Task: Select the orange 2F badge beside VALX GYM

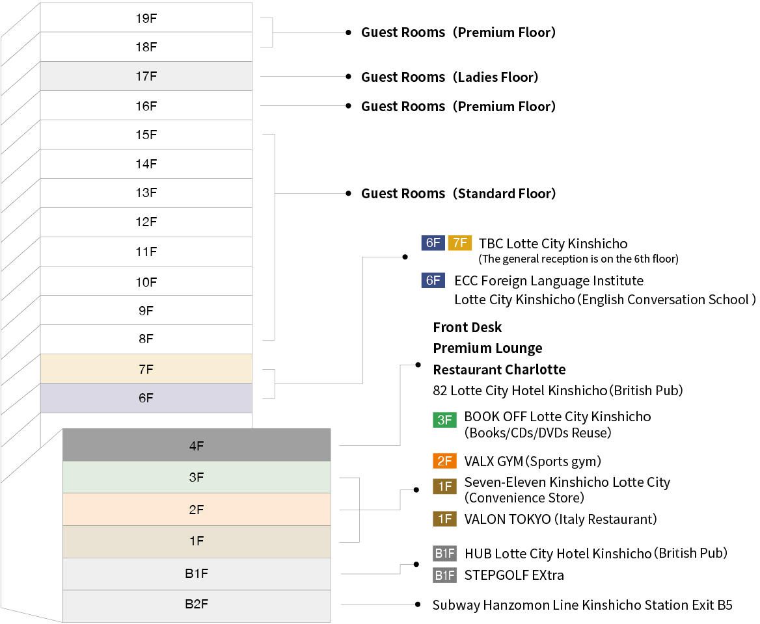Action: pos(444,461)
